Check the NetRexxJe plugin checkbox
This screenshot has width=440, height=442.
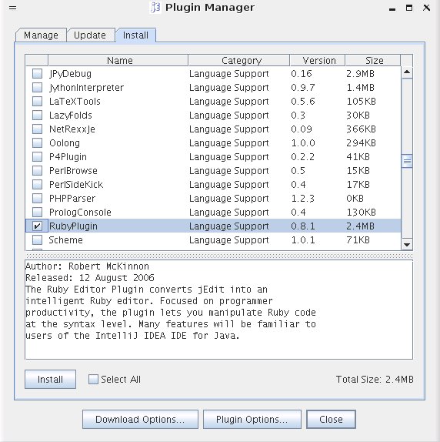coord(37,129)
